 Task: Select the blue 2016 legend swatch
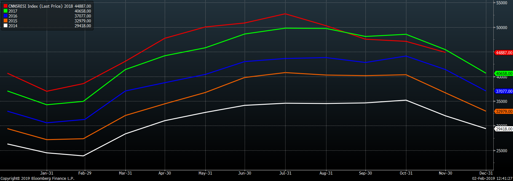click(x=5, y=16)
